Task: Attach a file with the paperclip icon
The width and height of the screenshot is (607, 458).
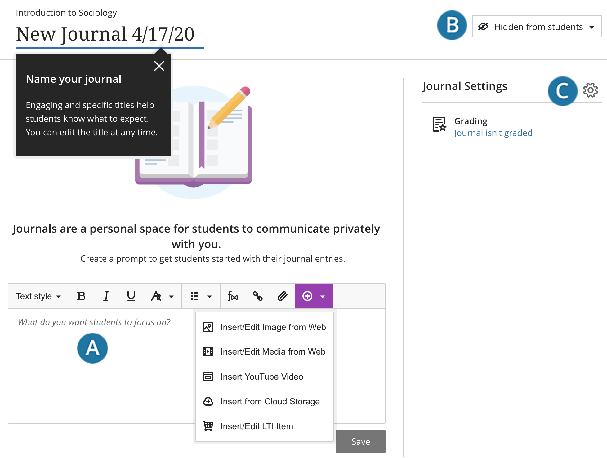Action: (282, 296)
